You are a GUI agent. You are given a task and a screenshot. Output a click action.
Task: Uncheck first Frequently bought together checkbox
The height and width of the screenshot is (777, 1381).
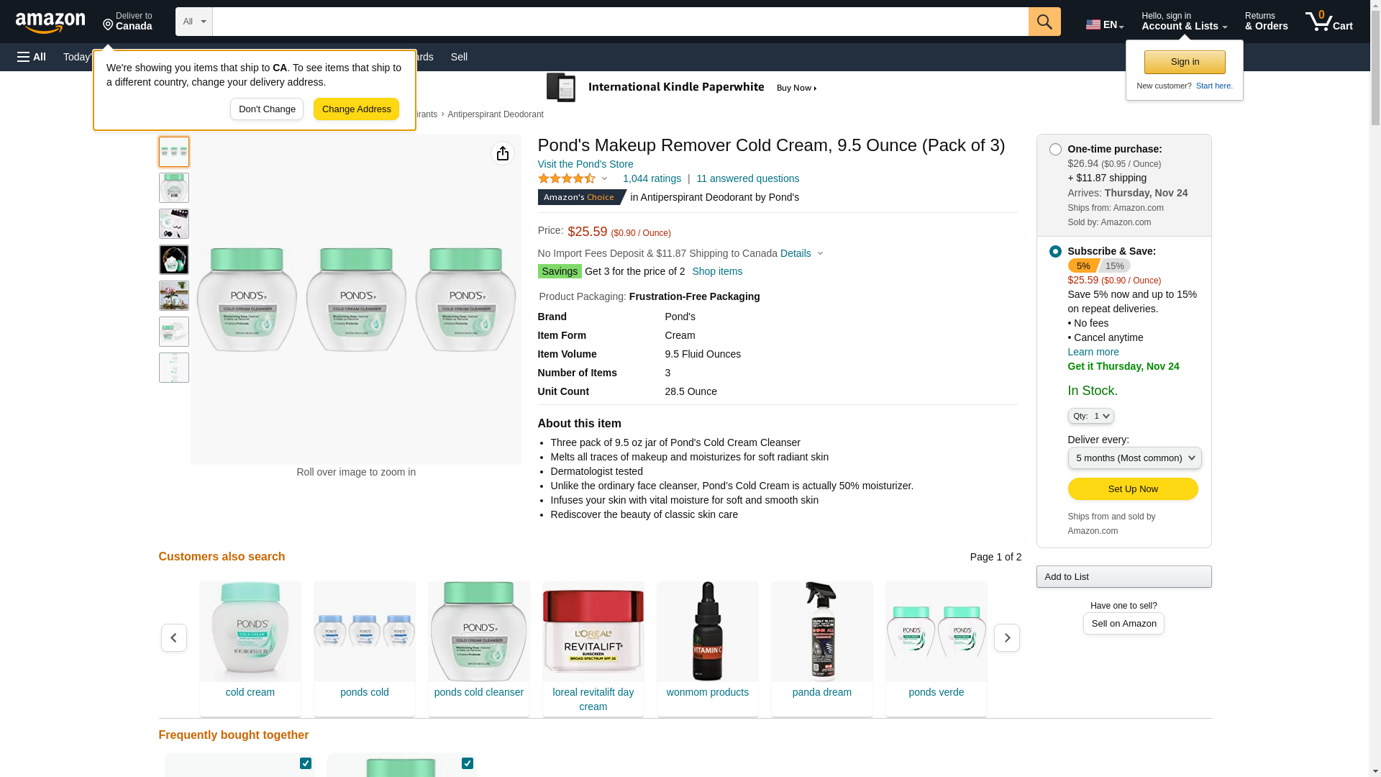click(x=306, y=763)
